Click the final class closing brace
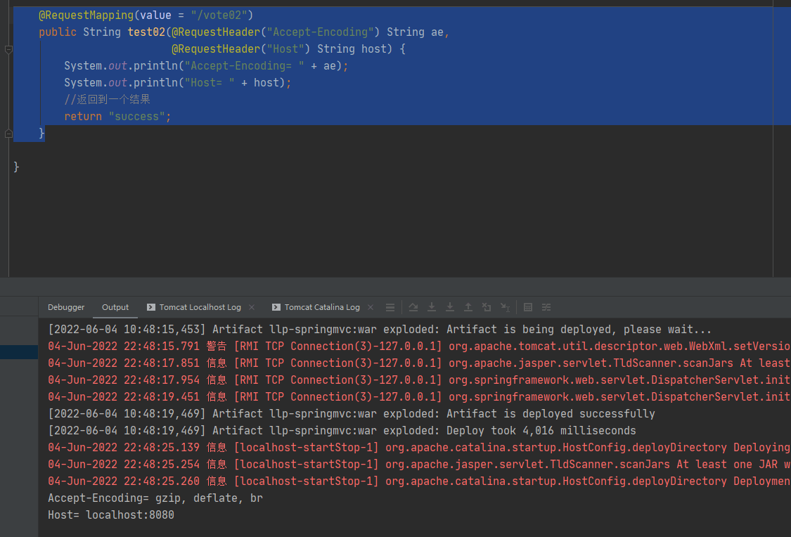Screen dimensions: 791x537 16,167
